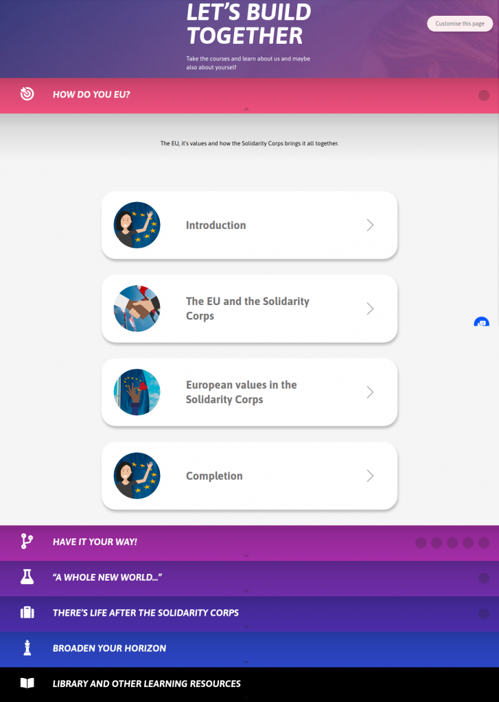Open the Completion course card

pyautogui.click(x=249, y=476)
